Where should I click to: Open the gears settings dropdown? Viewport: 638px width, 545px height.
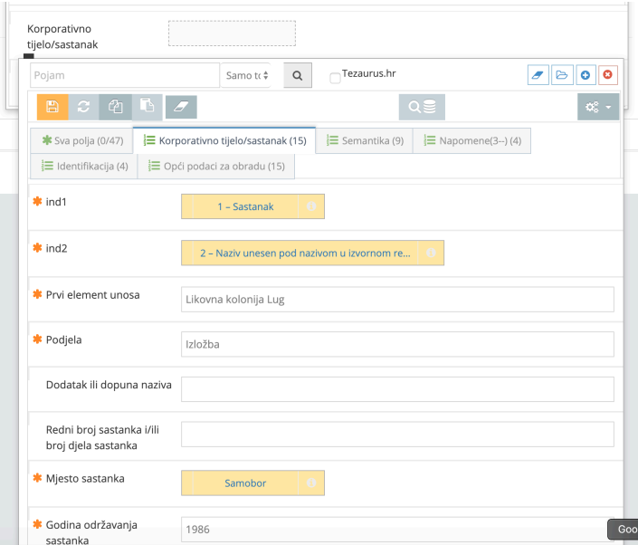598,107
